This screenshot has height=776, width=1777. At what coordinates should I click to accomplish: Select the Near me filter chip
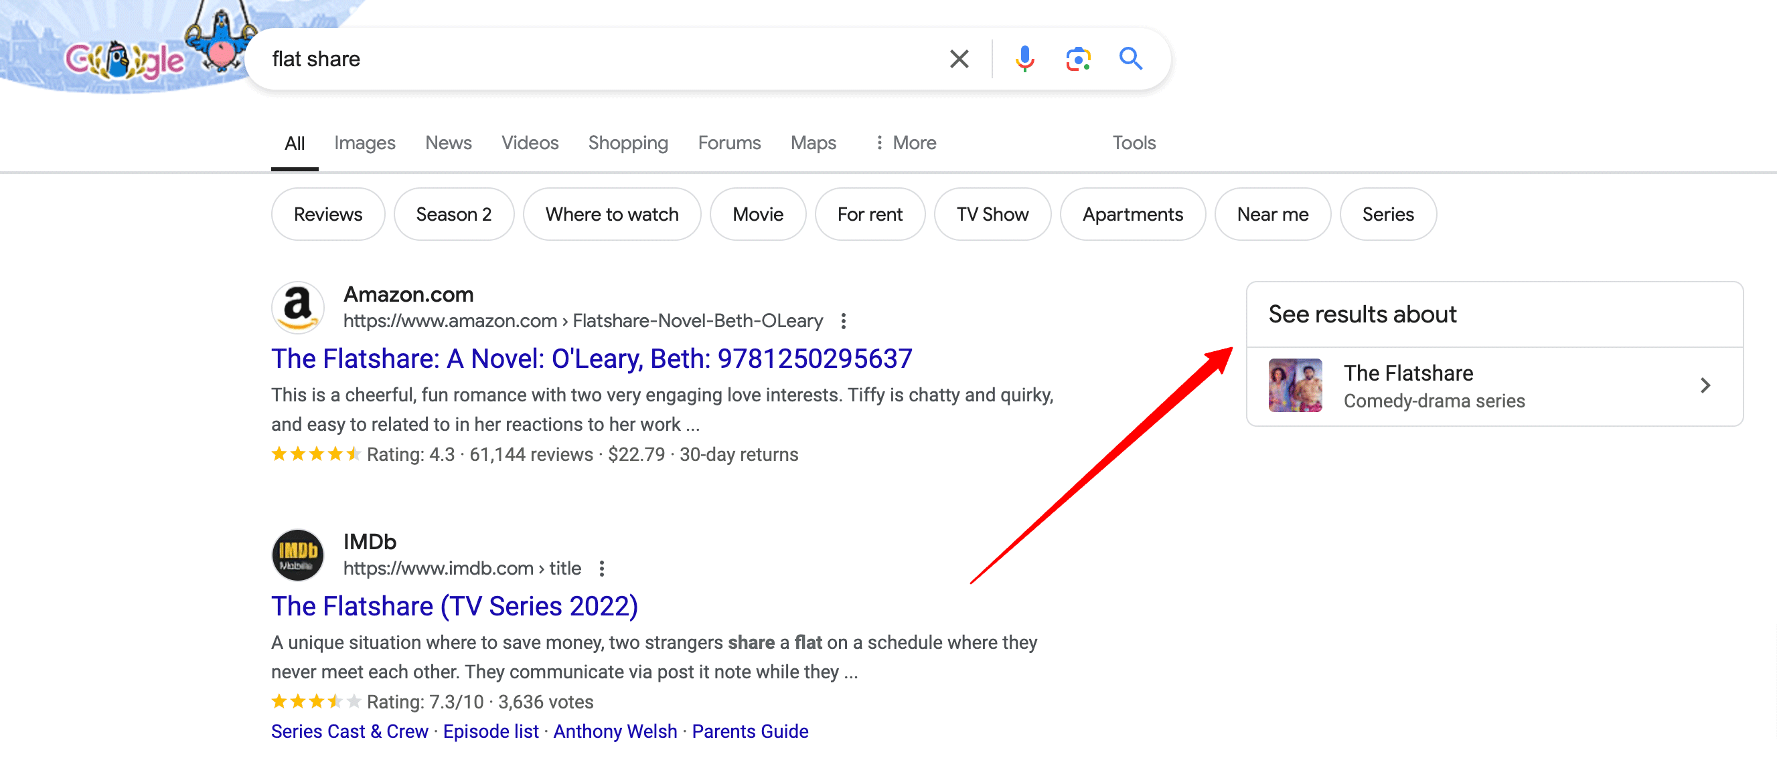point(1272,213)
